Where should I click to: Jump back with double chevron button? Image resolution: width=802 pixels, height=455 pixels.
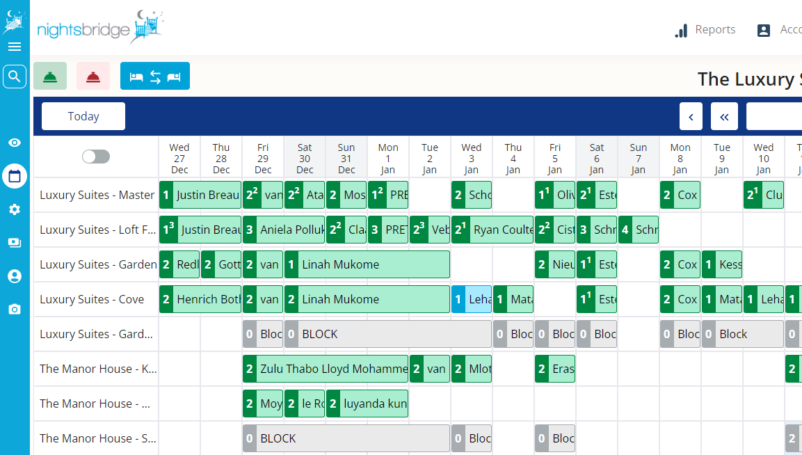(724, 117)
